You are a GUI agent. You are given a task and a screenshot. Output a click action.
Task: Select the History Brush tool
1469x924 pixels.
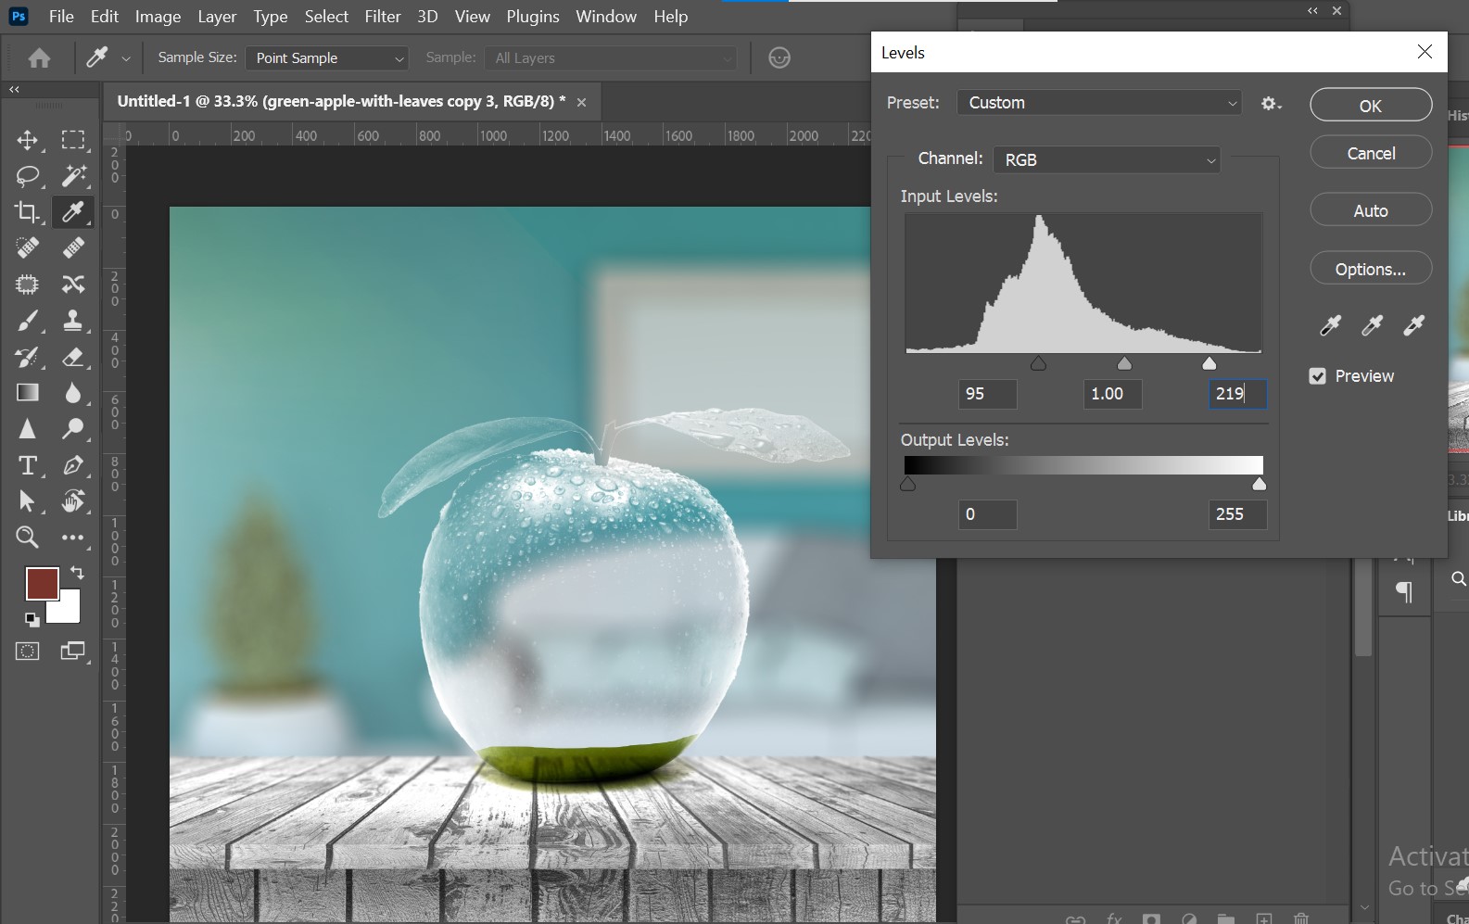pos(28,357)
